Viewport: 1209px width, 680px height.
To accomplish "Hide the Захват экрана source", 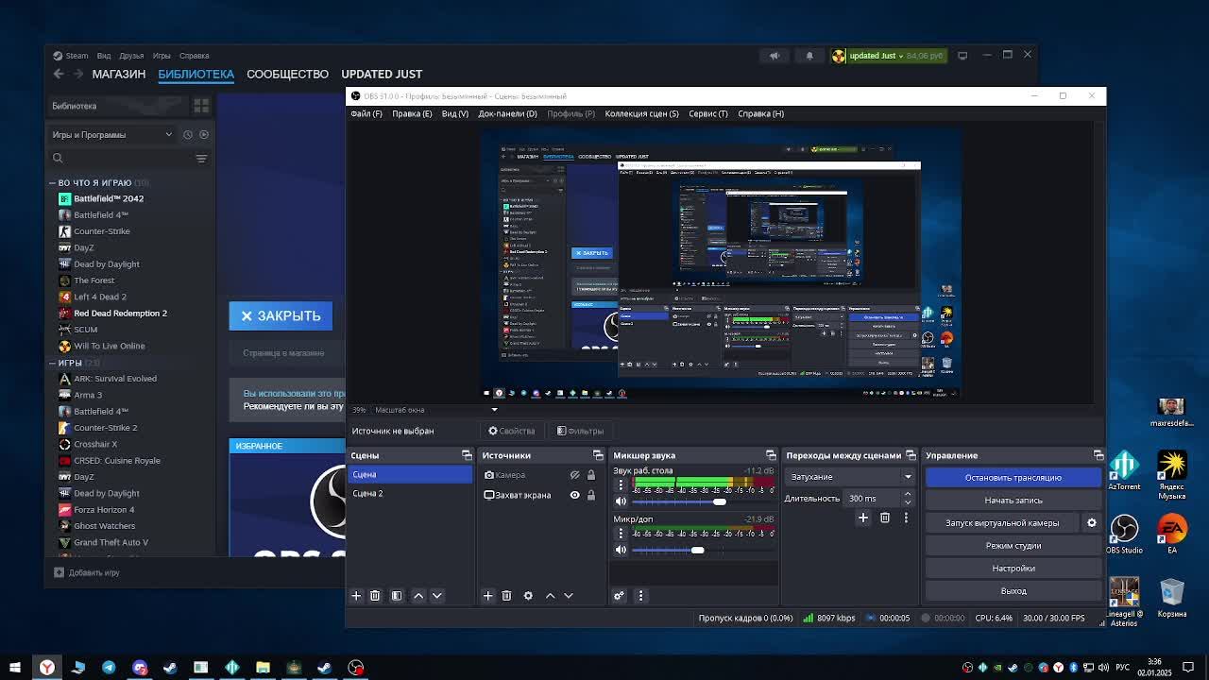I will (x=574, y=495).
